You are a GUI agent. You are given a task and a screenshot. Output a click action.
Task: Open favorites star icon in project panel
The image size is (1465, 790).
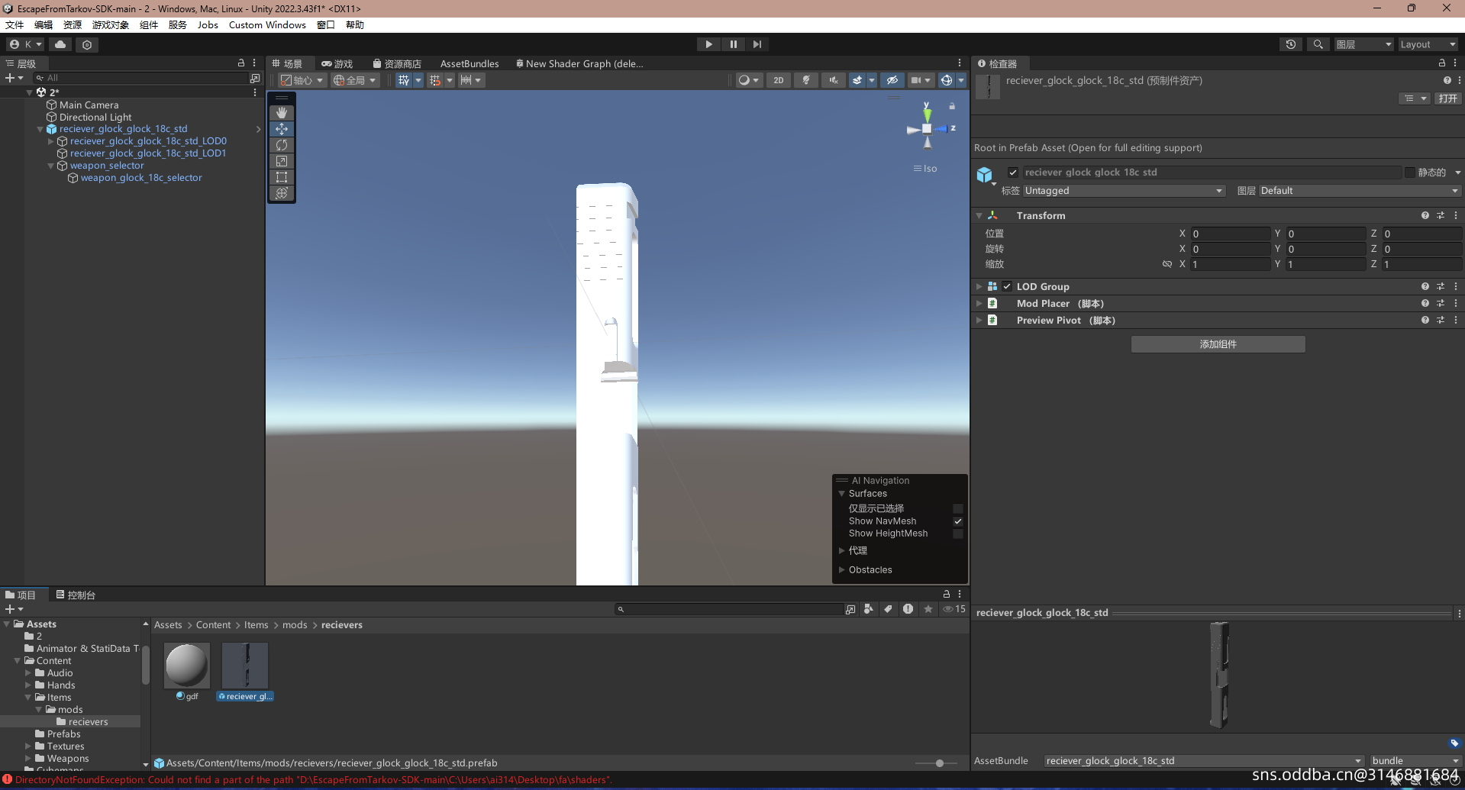click(928, 609)
